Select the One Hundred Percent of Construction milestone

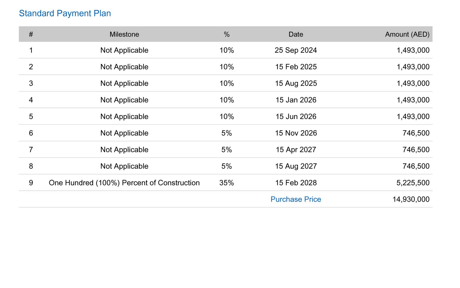pyautogui.click(x=124, y=183)
